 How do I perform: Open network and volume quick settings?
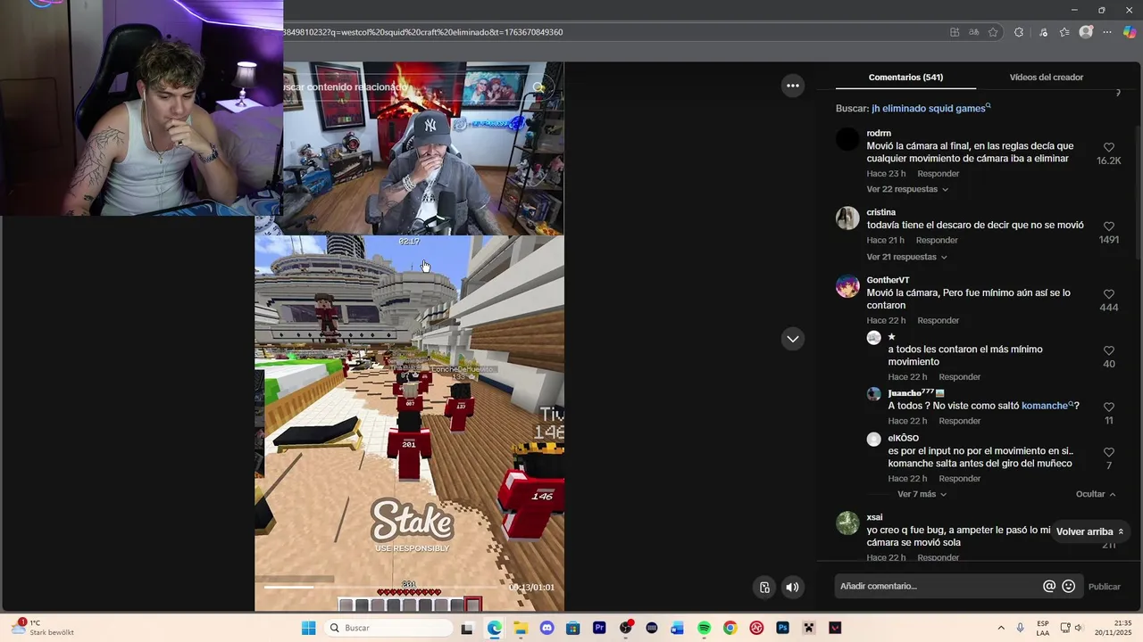click(1072, 628)
